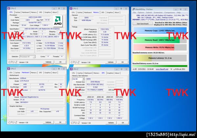Click the CPU-Z title icon in the Mainboard tab window
Viewport: 197px width, 138px height.
point(9,69)
